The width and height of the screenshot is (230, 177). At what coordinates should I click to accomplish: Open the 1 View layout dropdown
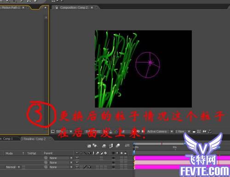click(183, 131)
